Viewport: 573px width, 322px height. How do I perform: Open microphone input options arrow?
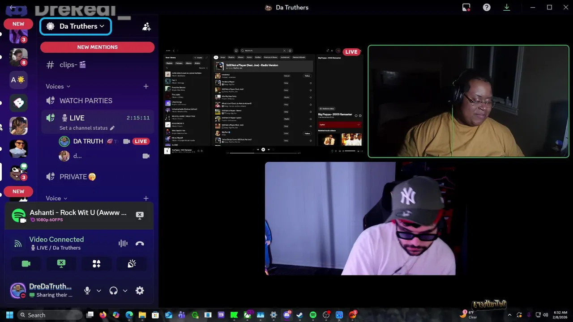99,291
